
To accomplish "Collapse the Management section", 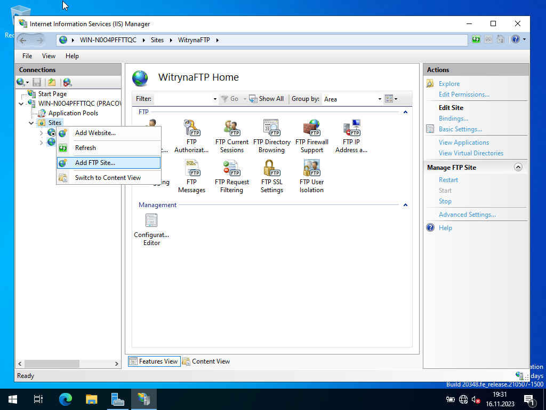I will (x=405, y=205).
